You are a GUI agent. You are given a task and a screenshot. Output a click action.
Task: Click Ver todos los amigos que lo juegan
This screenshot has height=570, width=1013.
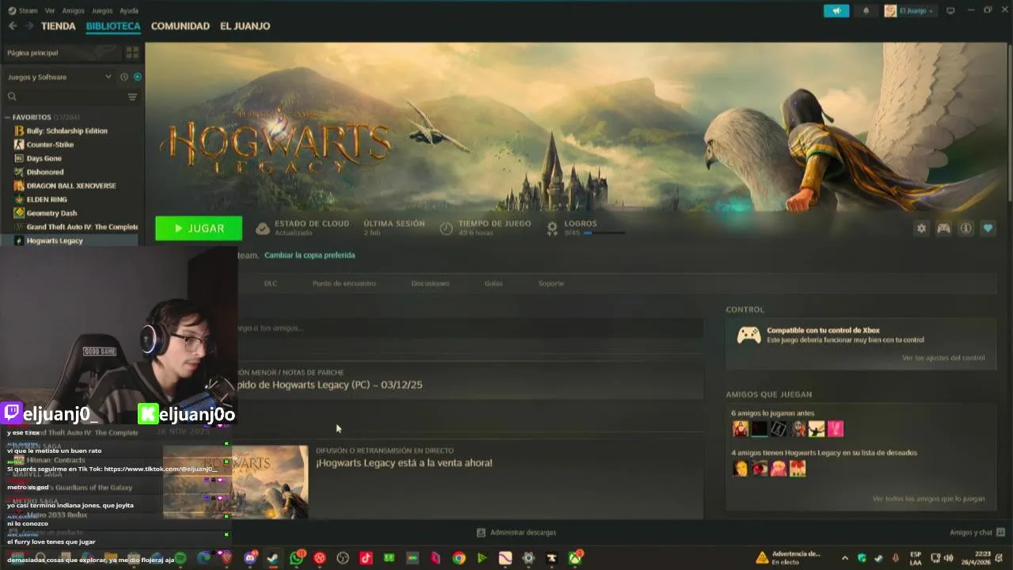click(x=928, y=499)
